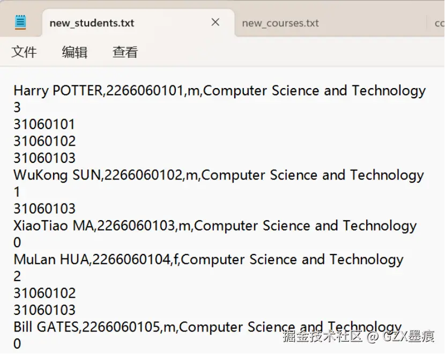The width and height of the screenshot is (445, 354).
Task: Click the number 1 below WuKong SUN
Action: pyautogui.click(x=17, y=192)
